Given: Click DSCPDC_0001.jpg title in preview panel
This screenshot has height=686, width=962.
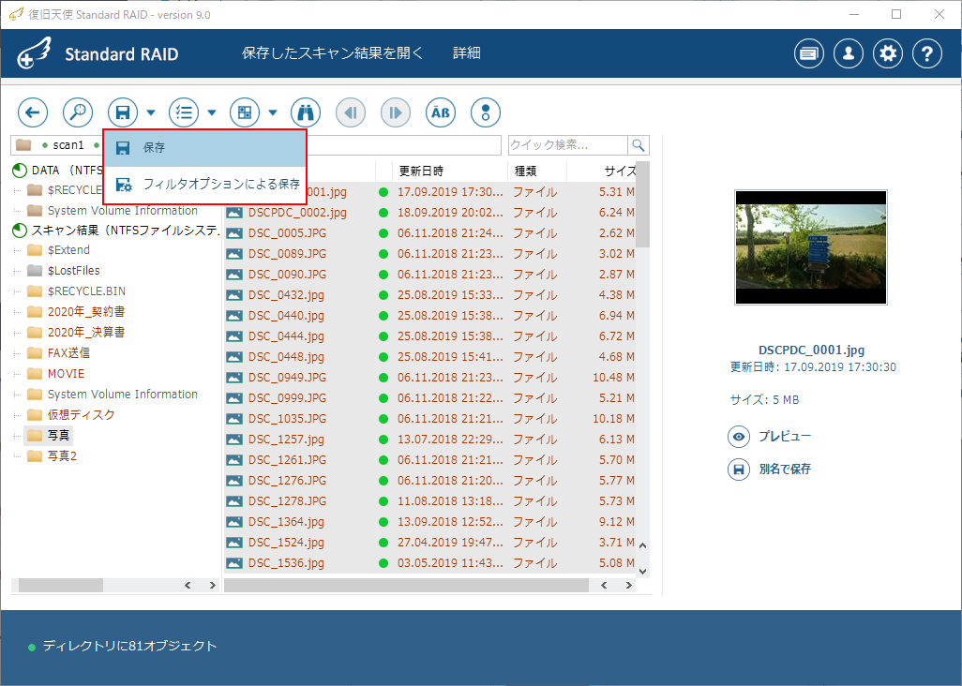Looking at the screenshot, I should [x=811, y=350].
